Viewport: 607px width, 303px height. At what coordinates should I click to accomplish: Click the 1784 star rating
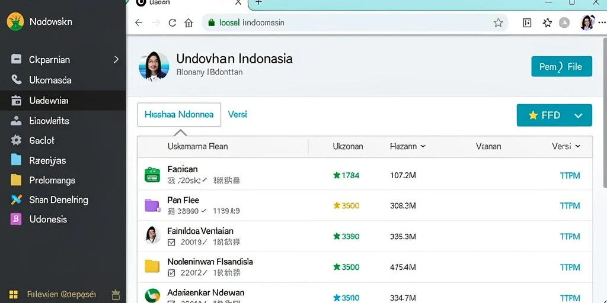[x=346, y=175]
